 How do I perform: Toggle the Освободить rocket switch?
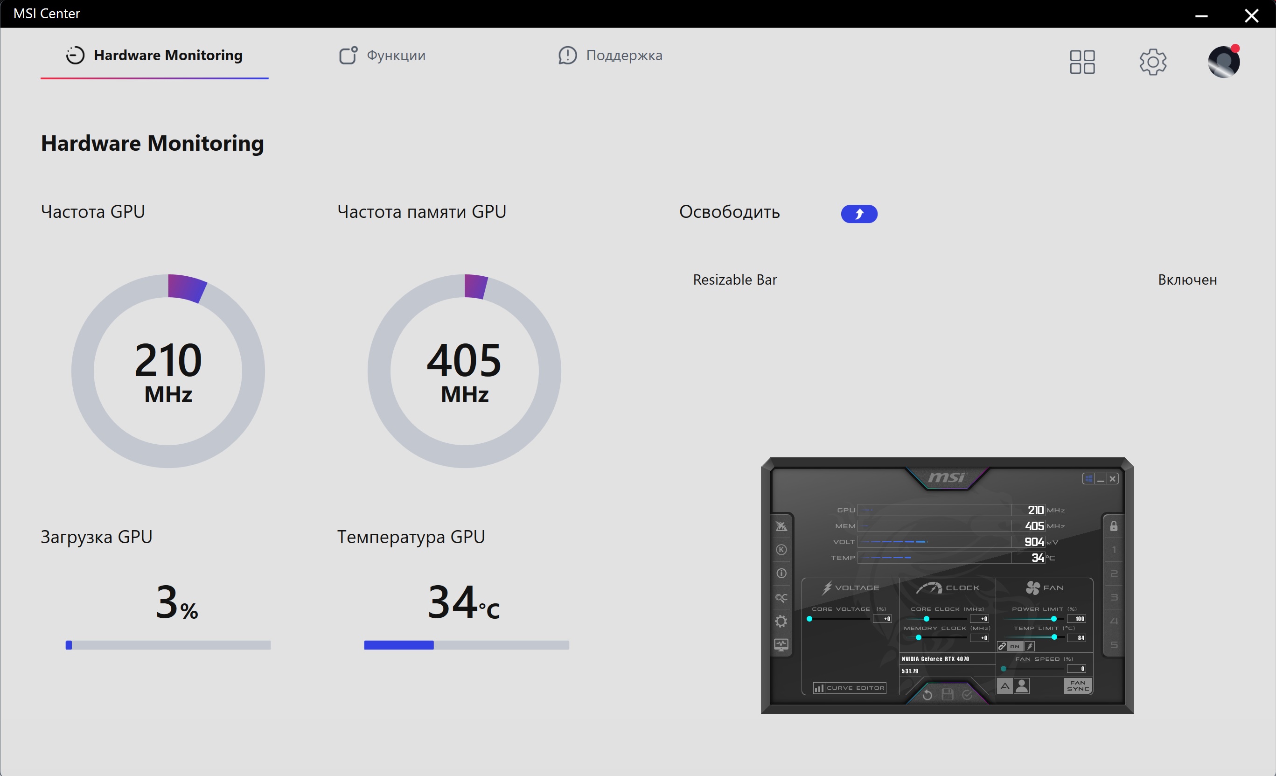(x=858, y=214)
